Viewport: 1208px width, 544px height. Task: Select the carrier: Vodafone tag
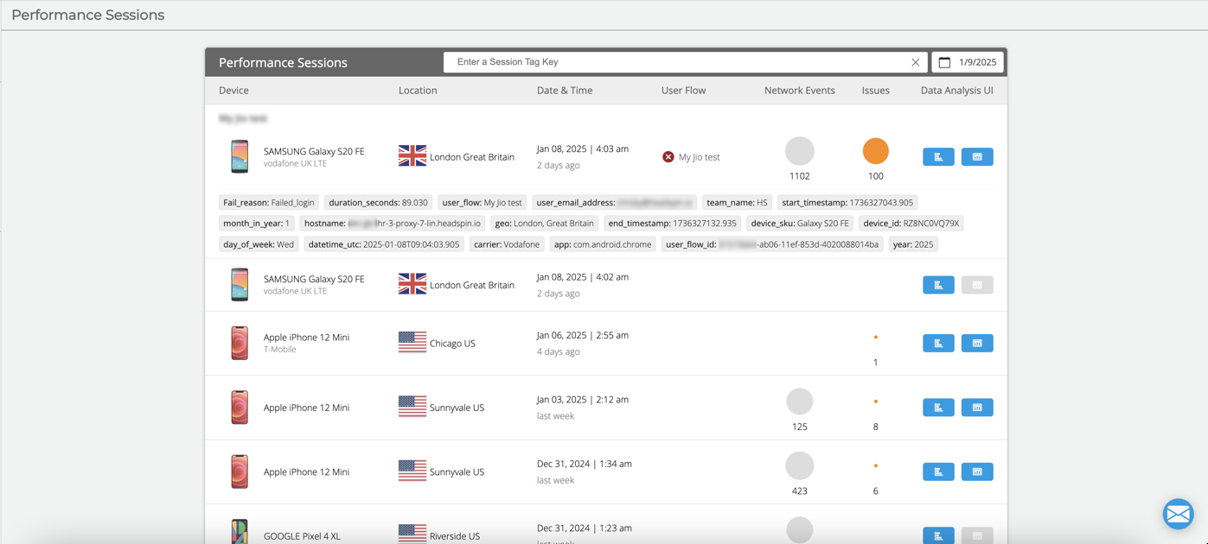(507, 244)
